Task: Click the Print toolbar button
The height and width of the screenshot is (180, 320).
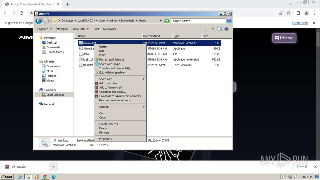Action: coord(96,29)
